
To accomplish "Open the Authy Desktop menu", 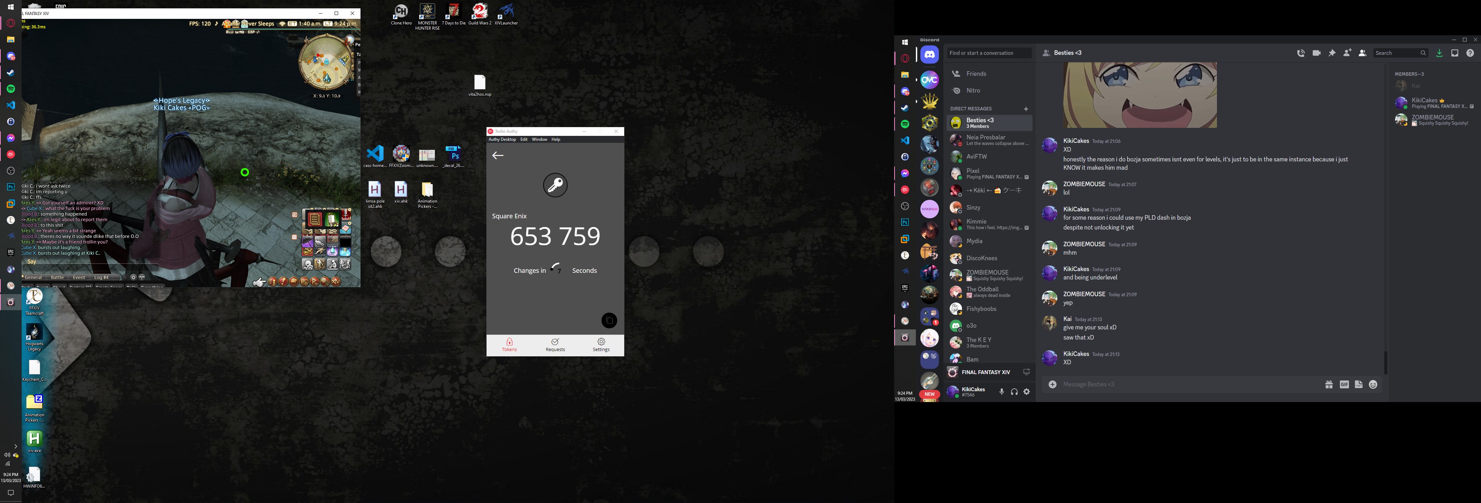I will 502,139.
